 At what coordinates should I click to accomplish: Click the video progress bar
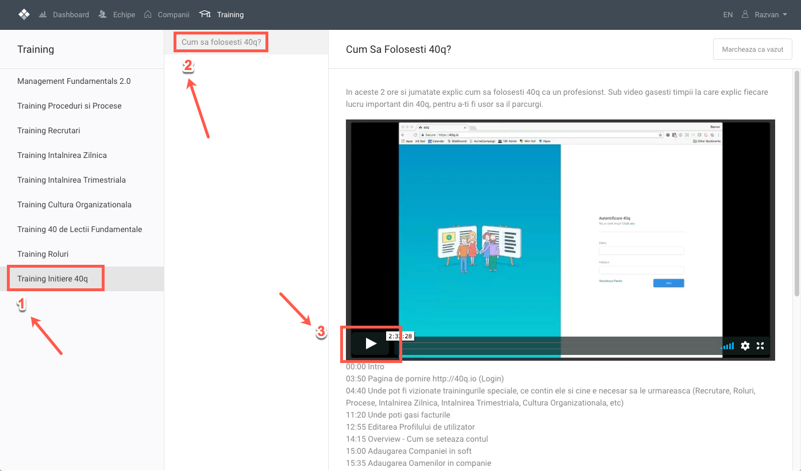(557, 346)
